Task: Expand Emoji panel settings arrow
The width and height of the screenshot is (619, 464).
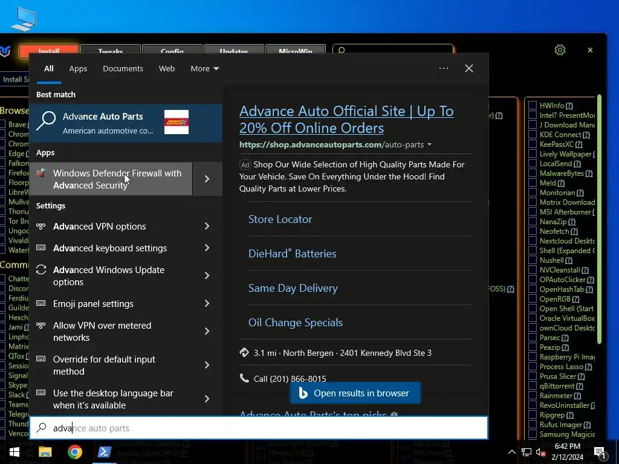Action: [x=207, y=303]
